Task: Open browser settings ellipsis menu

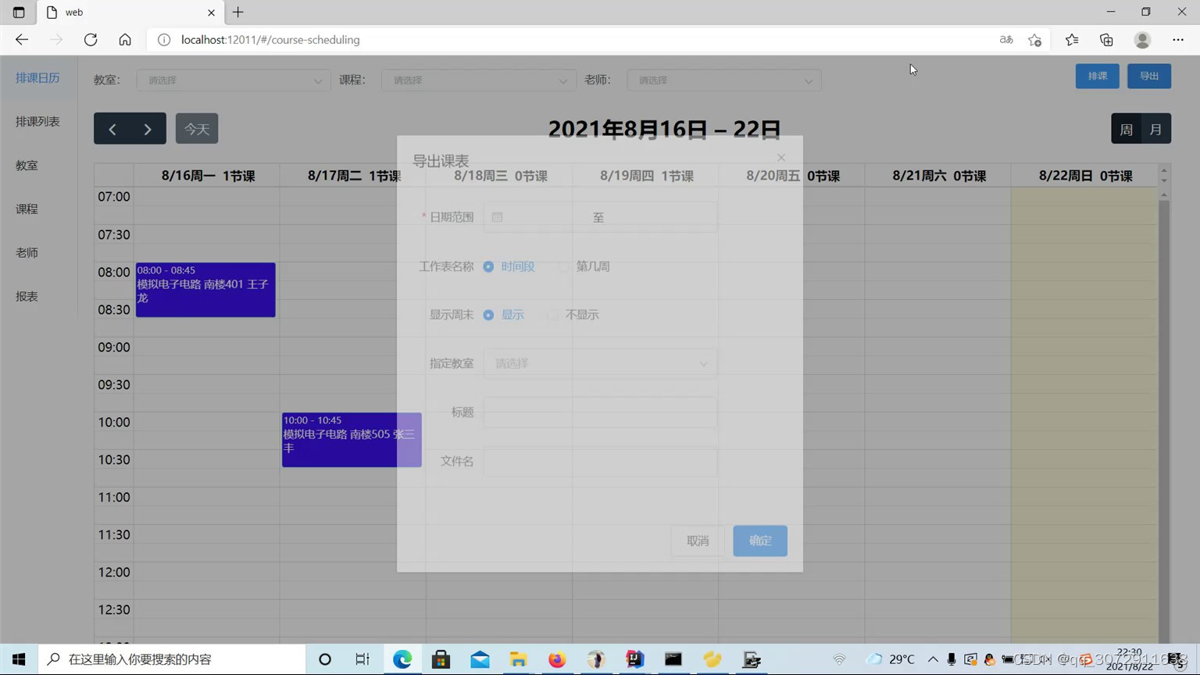Action: [x=1178, y=40]
